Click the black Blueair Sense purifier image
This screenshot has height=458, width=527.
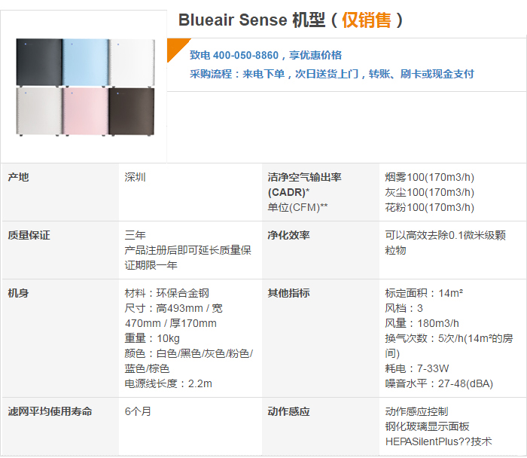pos(39,63)
